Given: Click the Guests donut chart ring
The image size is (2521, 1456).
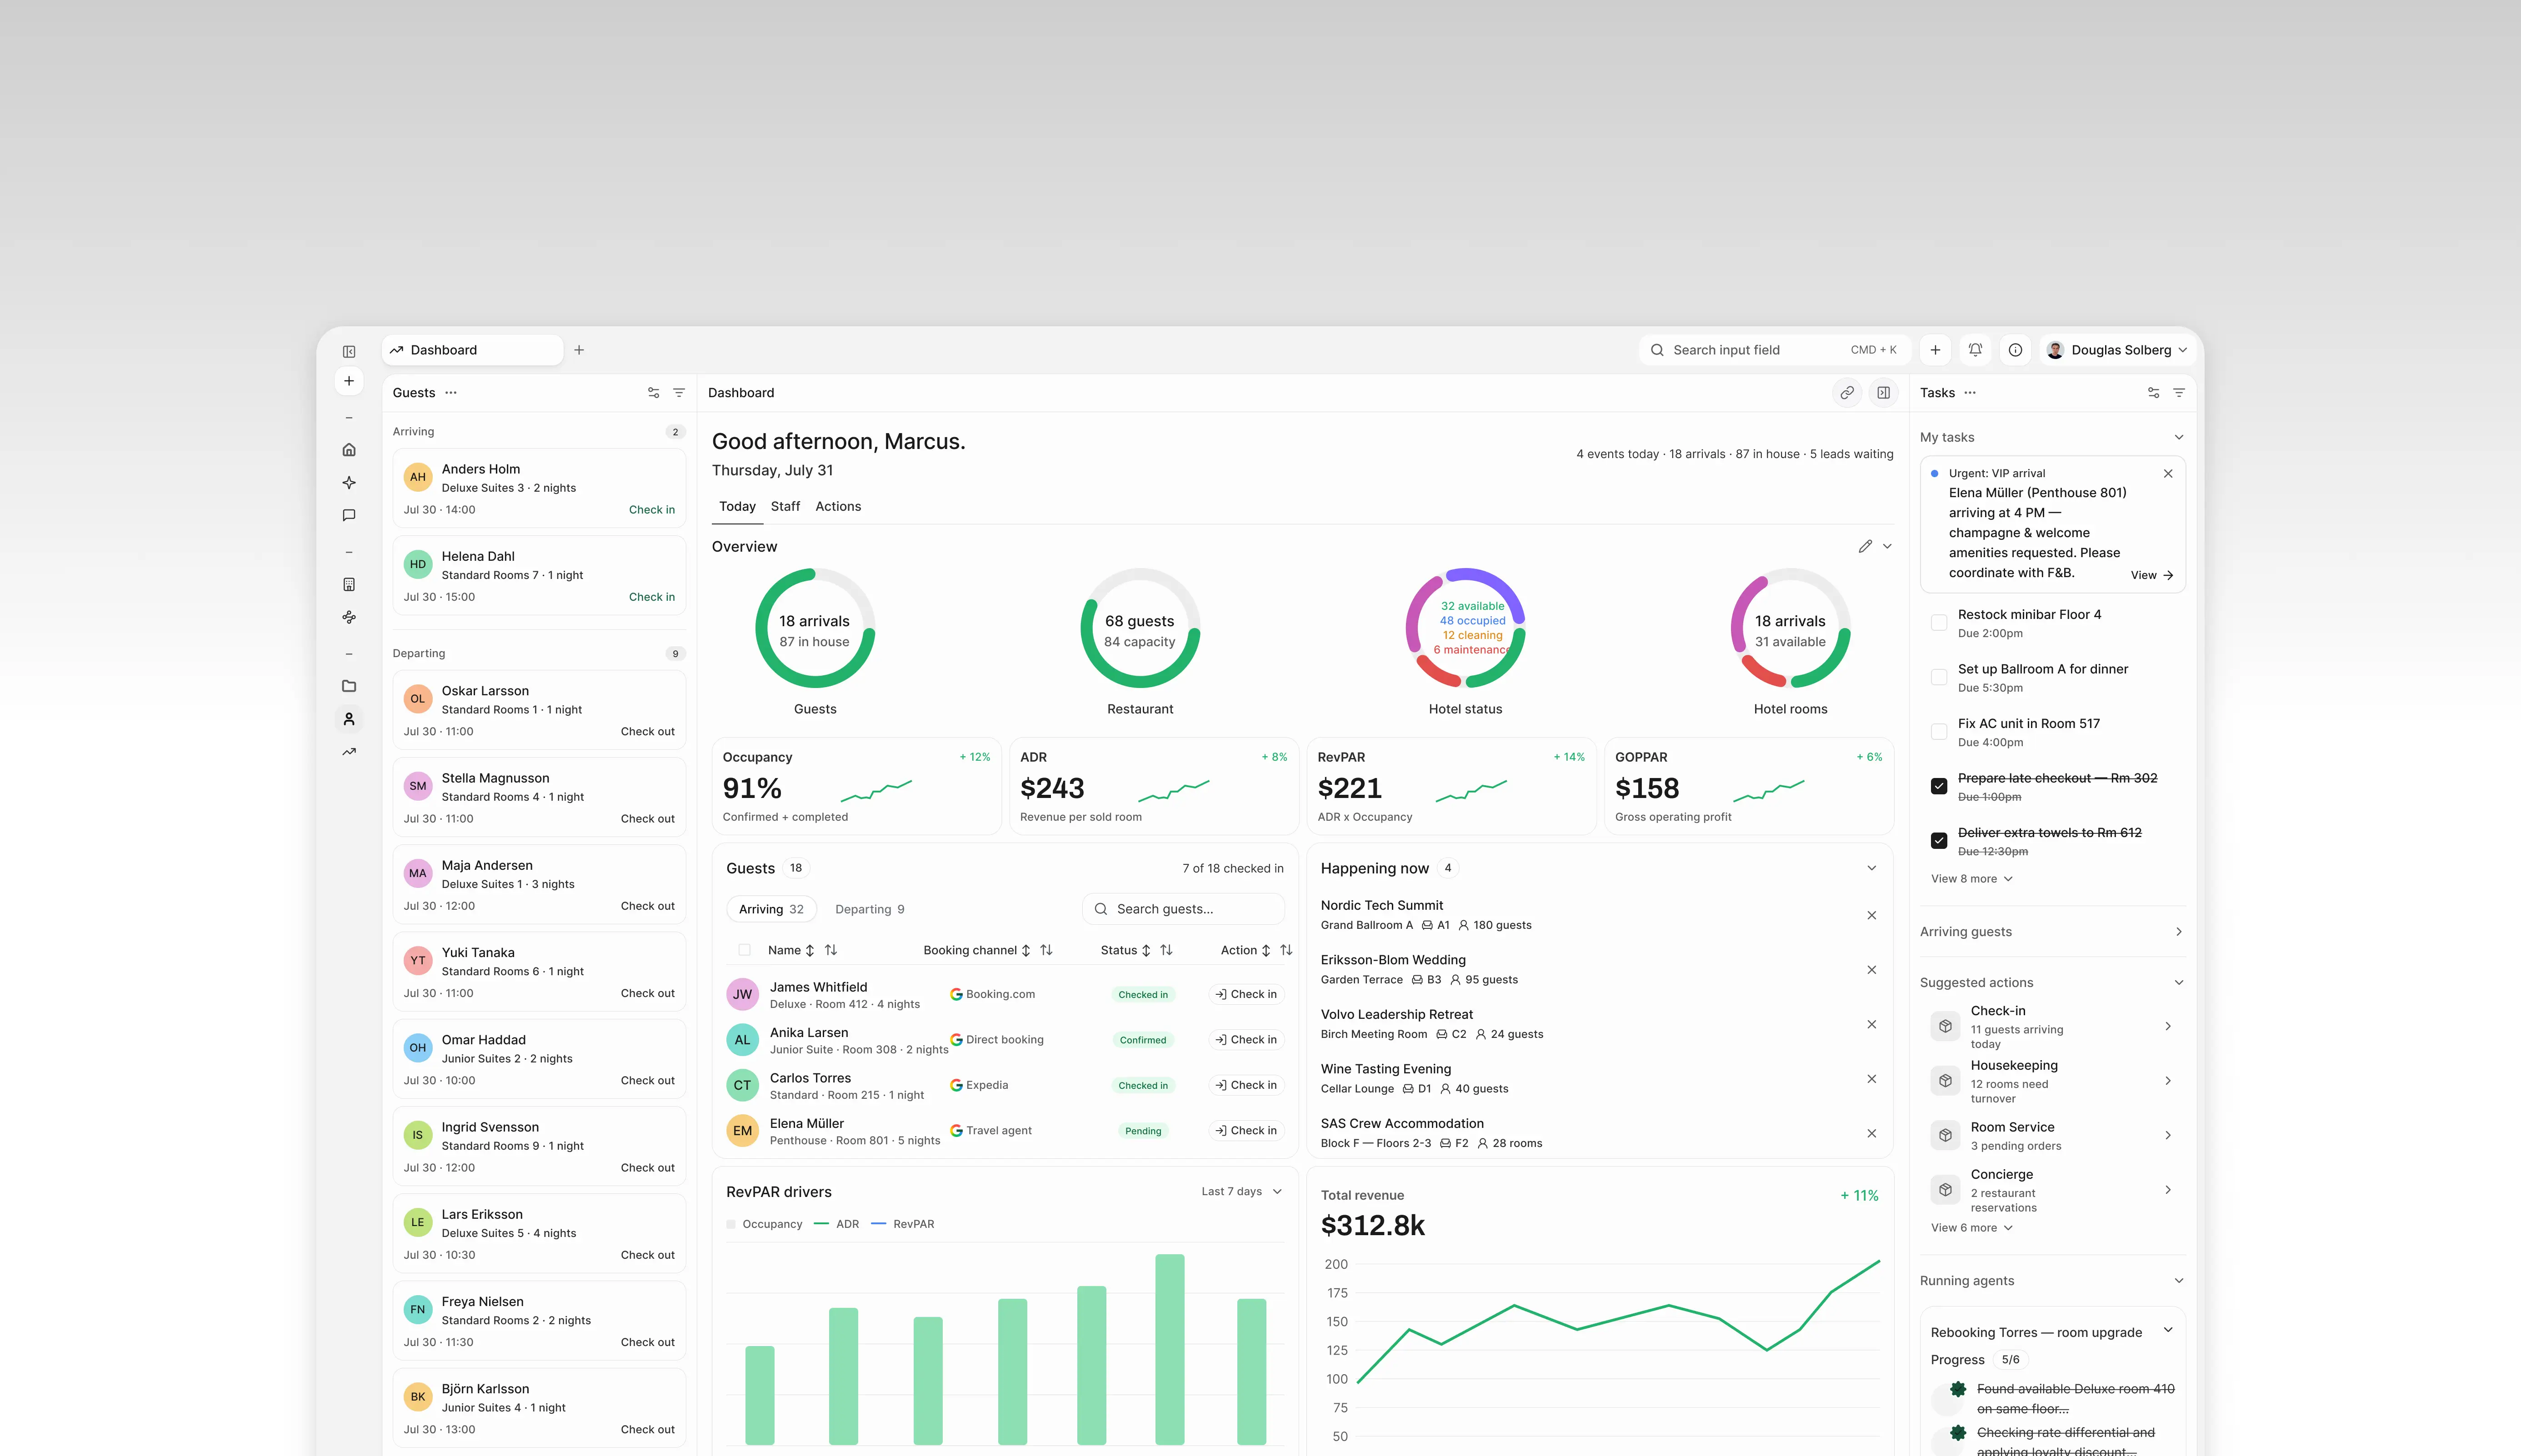Looking at the screenshot, I should coord(815,629).
